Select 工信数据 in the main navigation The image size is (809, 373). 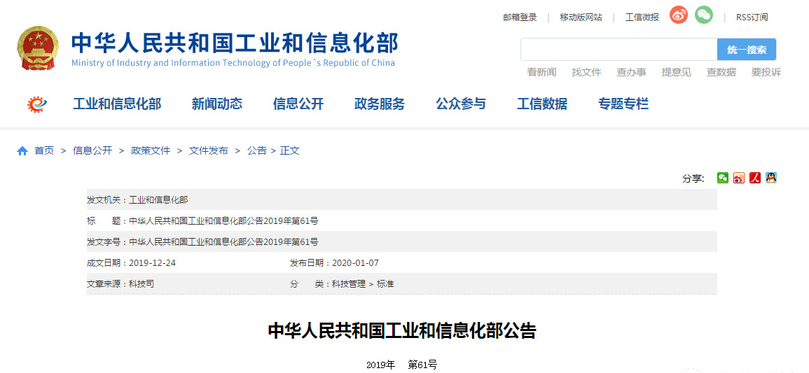[542, 104]
